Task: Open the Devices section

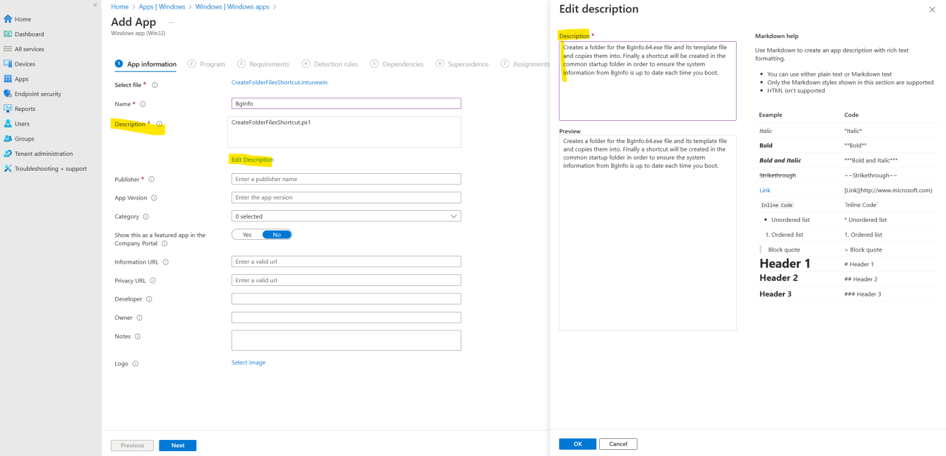Action: [25, 63]
